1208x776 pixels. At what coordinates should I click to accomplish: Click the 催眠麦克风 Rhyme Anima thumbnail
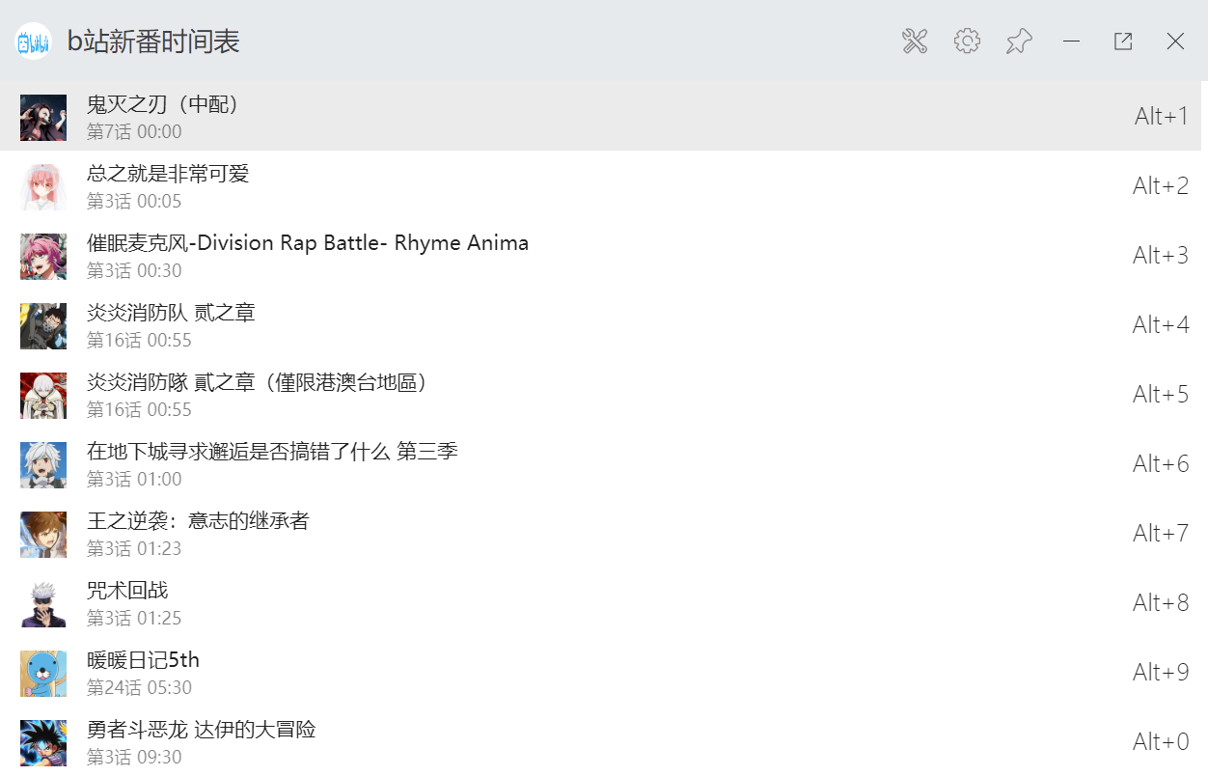43,257
